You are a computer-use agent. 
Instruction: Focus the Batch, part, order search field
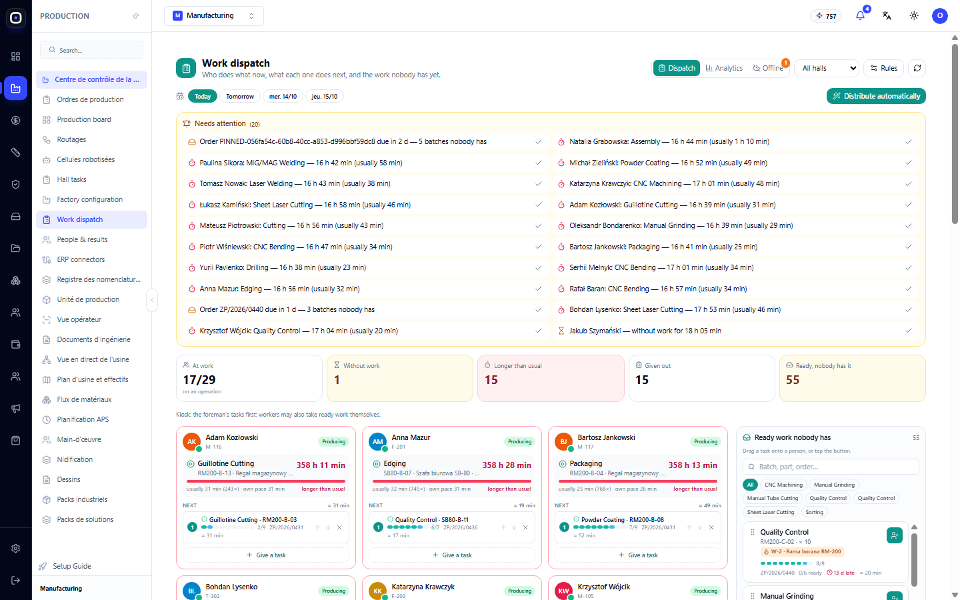[831, 467]
